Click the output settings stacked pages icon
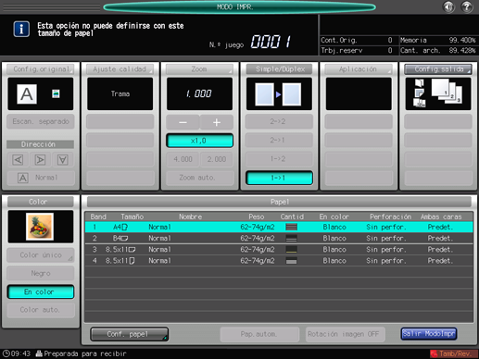 [x=438, y=93]
